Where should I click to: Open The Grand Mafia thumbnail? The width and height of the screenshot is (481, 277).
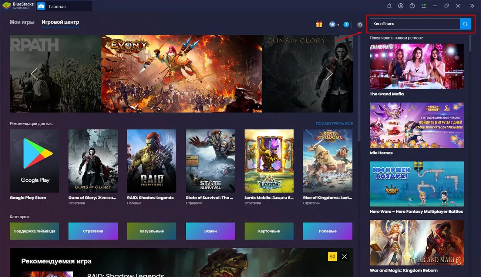(x=417, y=66)
